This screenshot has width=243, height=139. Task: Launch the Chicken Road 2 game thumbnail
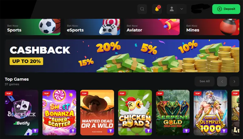[x=135, y=113]
